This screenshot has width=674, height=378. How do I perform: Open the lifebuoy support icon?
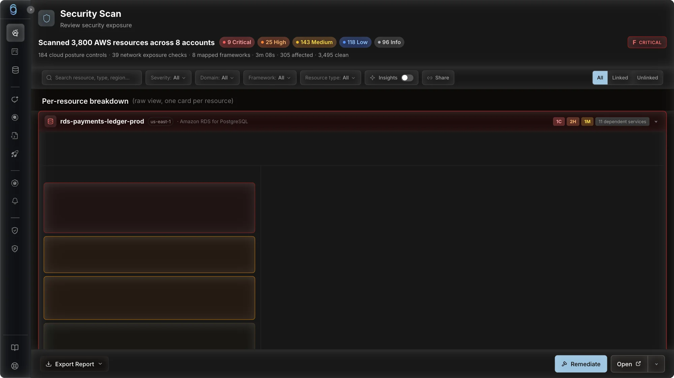click(15, 366)
